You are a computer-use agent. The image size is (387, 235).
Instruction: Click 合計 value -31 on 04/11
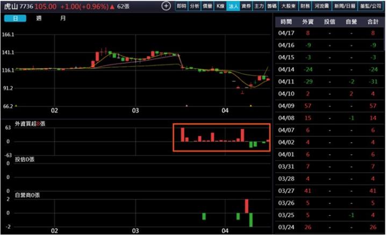click(373, 82)
